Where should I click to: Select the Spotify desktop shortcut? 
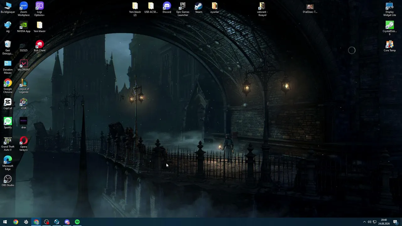tap(8, 123)
